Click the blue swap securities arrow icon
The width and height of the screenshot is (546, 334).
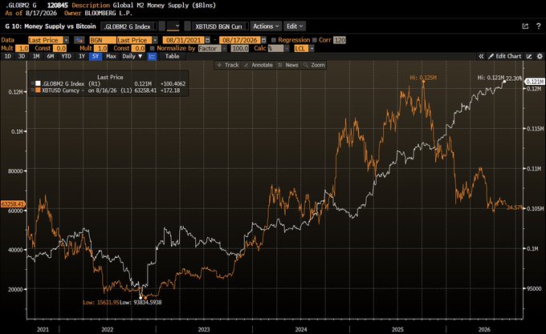point(79,40)
